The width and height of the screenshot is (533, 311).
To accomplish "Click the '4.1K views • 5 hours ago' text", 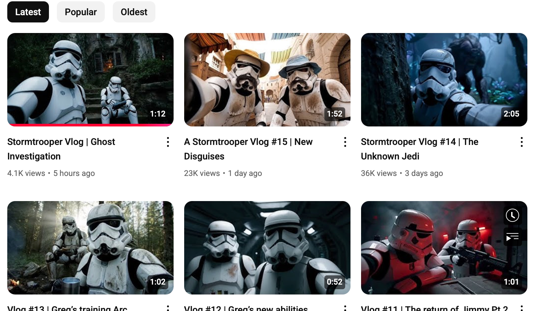I will click(x=51, y=173).
